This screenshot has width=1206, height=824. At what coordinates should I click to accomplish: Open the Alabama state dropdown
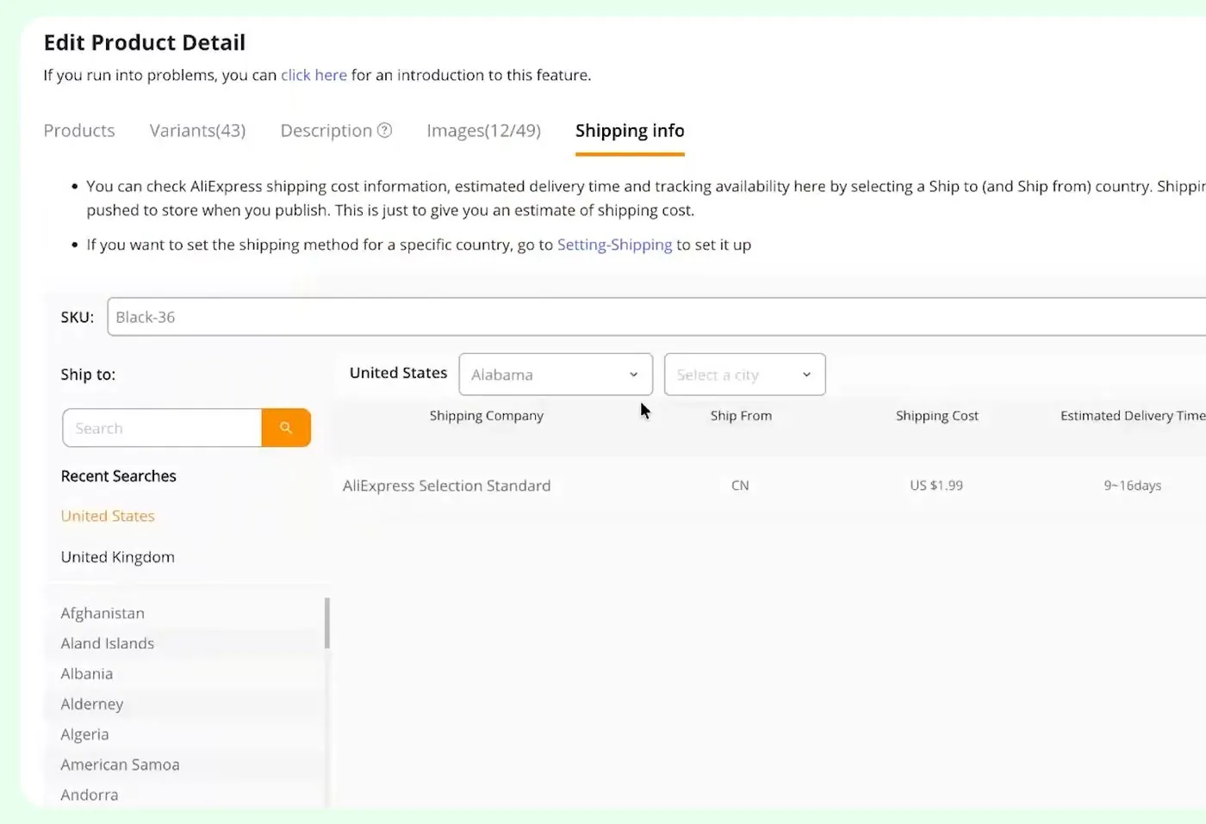tap(556, 375)
